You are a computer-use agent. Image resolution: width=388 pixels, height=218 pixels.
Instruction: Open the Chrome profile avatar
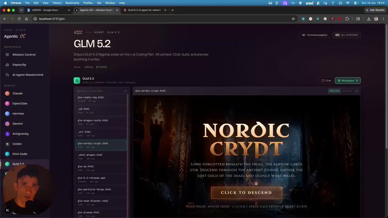click(x=376, y=19)
